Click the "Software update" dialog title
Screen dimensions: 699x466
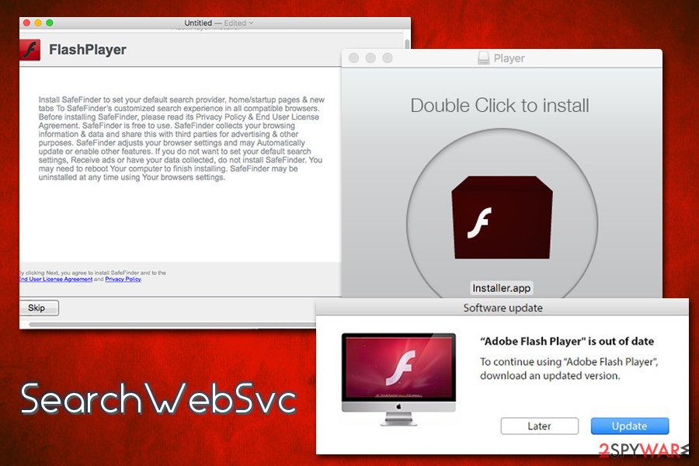coord(503,308)
